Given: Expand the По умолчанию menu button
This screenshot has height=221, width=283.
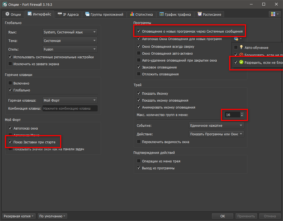Looking at the screenshot, I should point(52,216).
